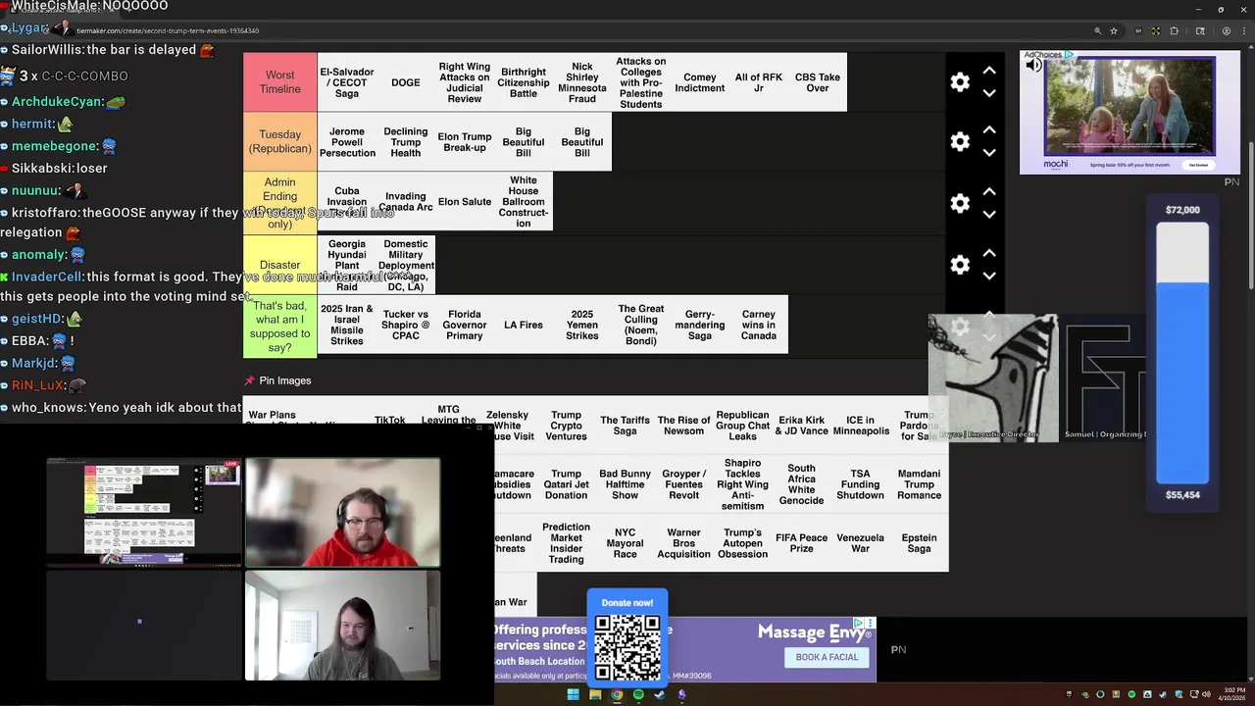Viewport: 1255px width, 706px height.
Task: Move Disaster row up
Action: click(989, 253)
